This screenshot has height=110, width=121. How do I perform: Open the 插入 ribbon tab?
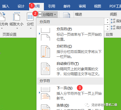coord(6,6)
